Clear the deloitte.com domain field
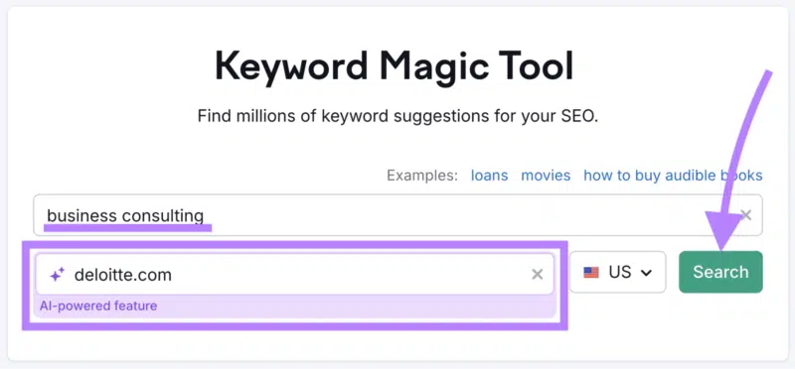The width and height of the screenshot is (795, 369). click(x=537, y=275)
